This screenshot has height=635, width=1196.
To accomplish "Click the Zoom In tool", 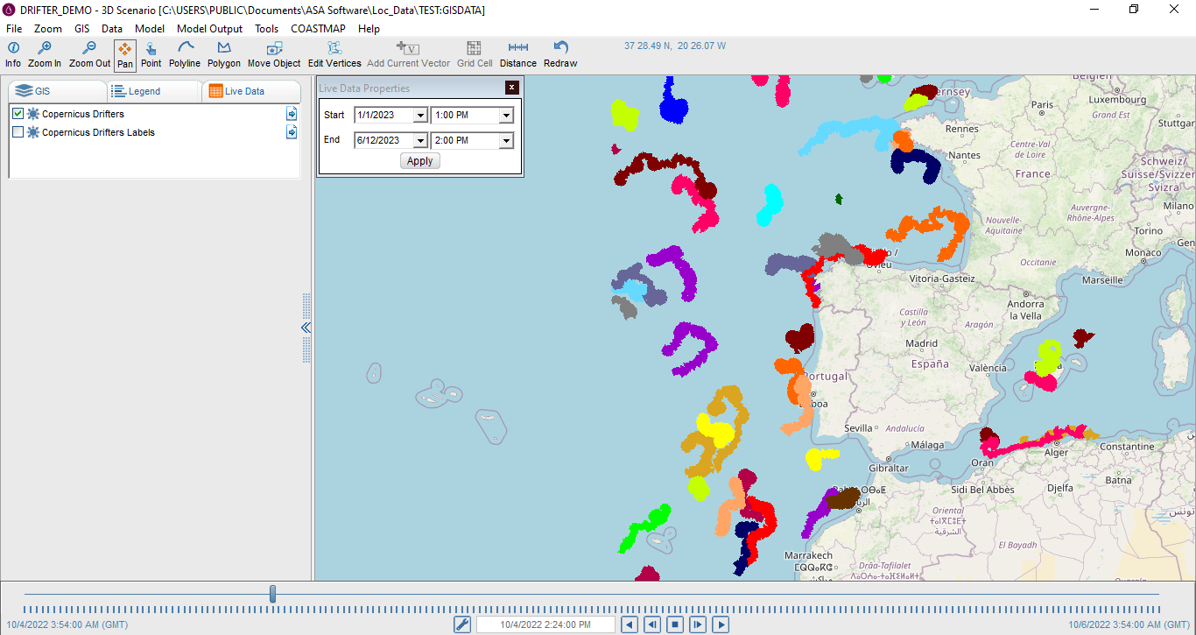I will (x=45, y=53).
